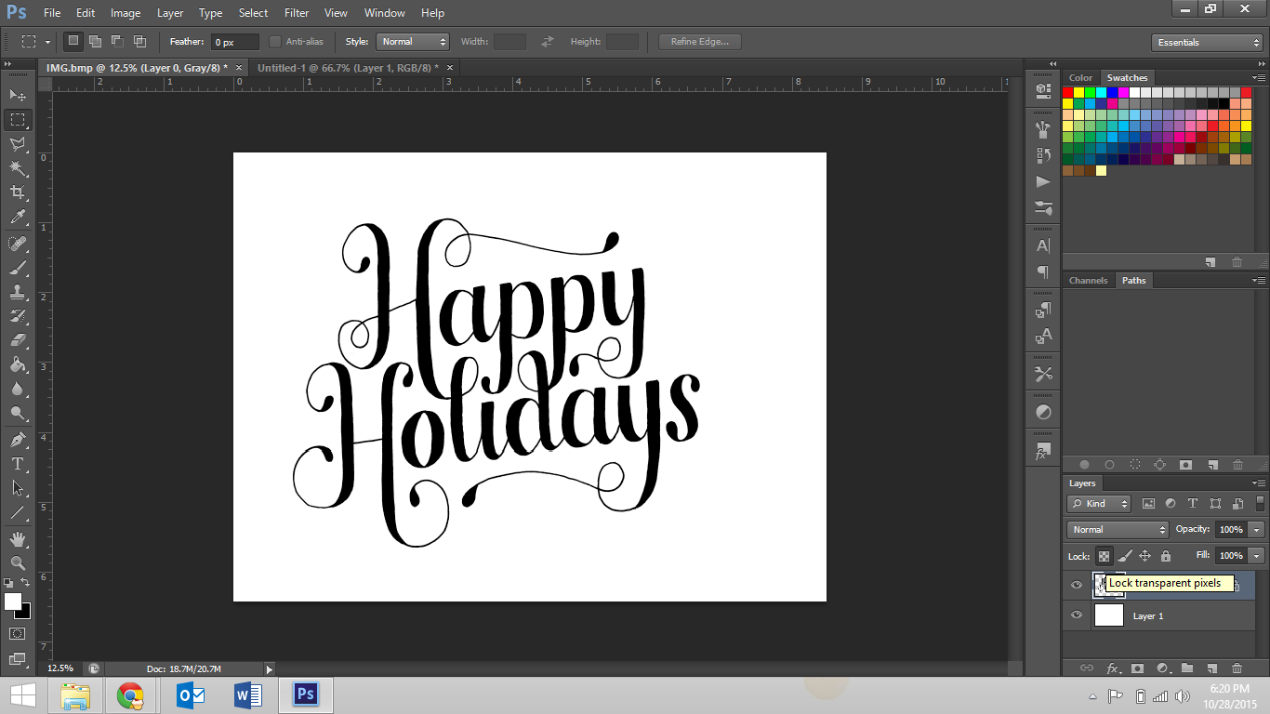1270x714 pixels.
Task: Select the Healing Brush tool
Action: click(18, 244)
